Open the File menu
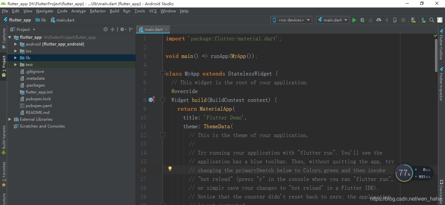 tap(5, 11)
